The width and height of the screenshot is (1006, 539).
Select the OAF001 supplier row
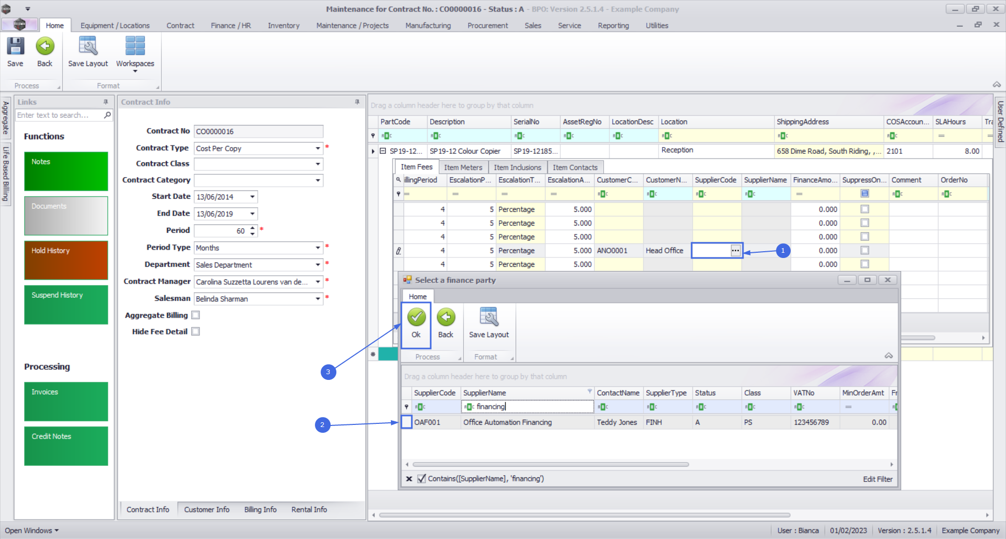(427, 422)
